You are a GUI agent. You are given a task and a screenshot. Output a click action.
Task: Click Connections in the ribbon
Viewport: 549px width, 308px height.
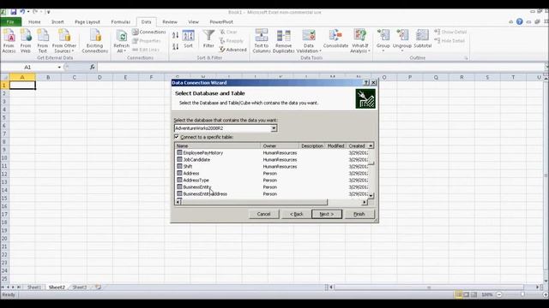[148, 32]
